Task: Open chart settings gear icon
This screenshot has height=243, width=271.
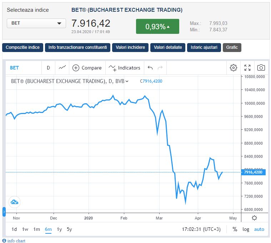Action: 234,68
